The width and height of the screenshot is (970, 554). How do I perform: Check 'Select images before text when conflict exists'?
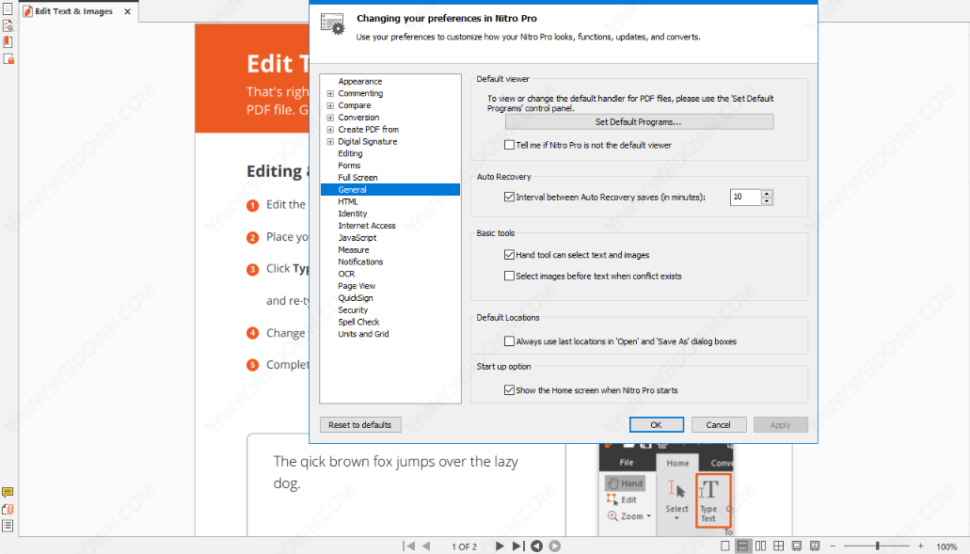[509, 276]
